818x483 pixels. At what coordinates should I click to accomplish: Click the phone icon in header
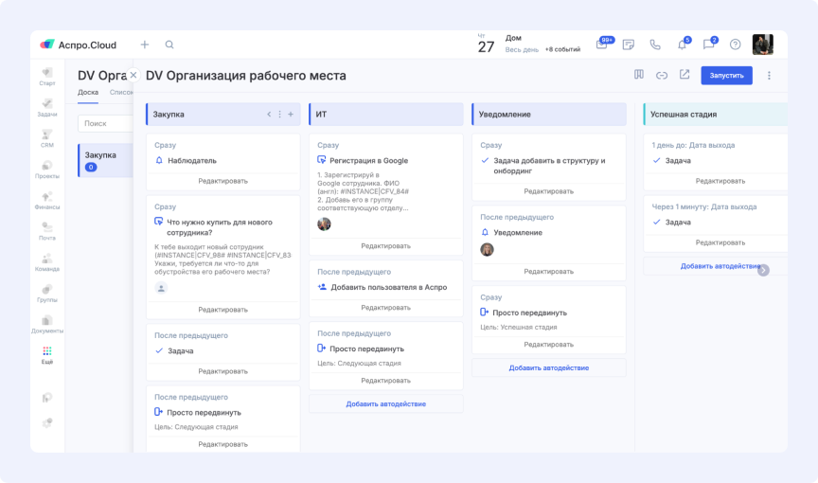[655, 45]
